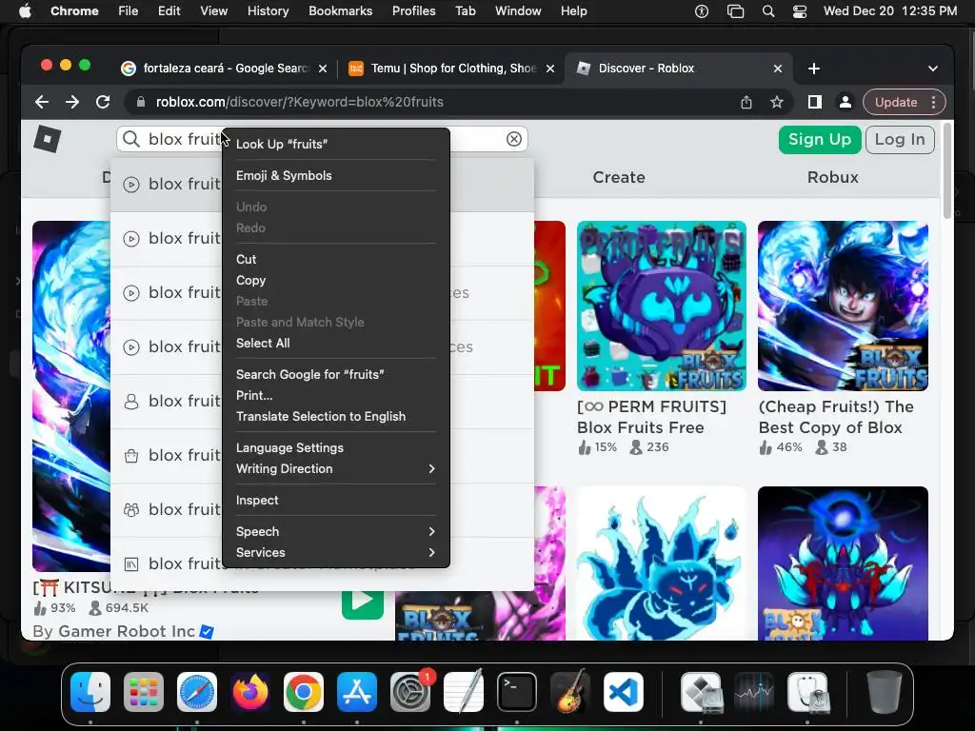This screenshot has height=731, width=975.
Task: Clear the Roblox search box text
Action: (513, 139)
